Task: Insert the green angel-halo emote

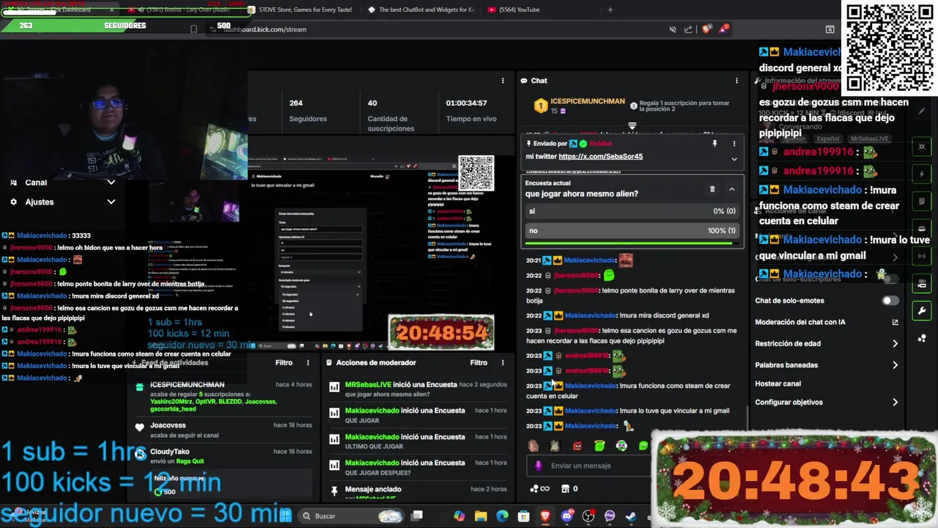Action: click(x=599, y=445)
